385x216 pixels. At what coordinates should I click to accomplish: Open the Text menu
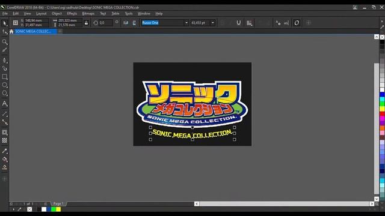[103, 13]
